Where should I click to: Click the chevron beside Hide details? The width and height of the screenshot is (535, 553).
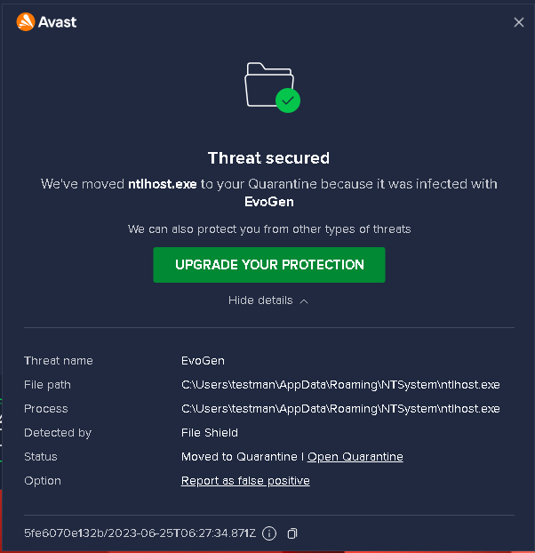point(304,301)
